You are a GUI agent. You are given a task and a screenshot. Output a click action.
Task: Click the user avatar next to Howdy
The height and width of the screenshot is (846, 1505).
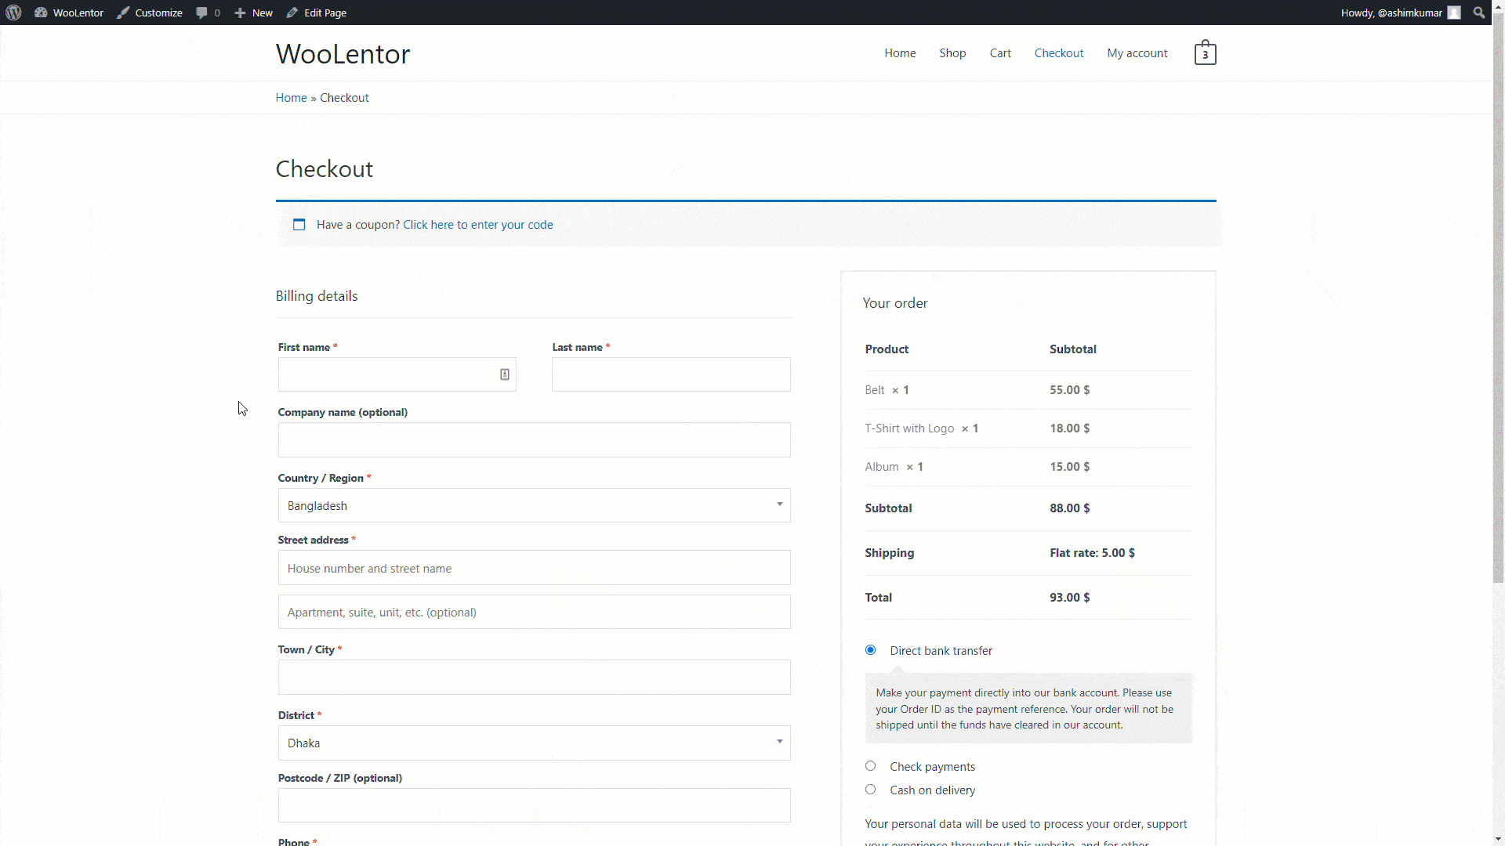pyautogui.click(x=1454, y=13)
